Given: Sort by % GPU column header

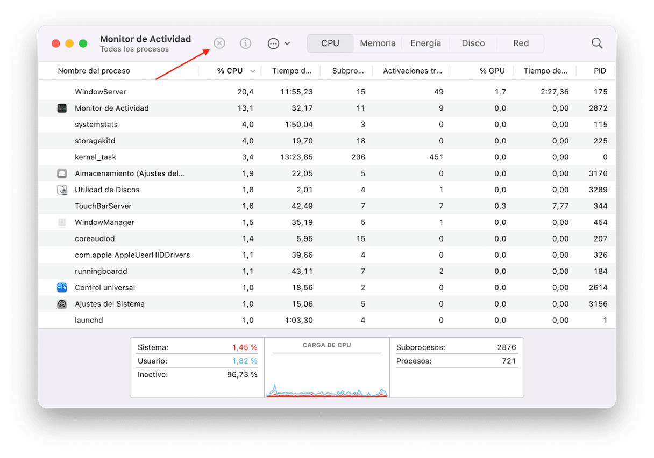Looking at the screenshot, I should 492,71.
